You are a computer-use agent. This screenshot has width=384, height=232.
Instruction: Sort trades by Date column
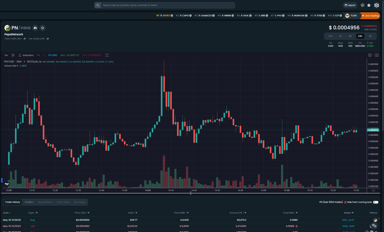coord(7,213)
